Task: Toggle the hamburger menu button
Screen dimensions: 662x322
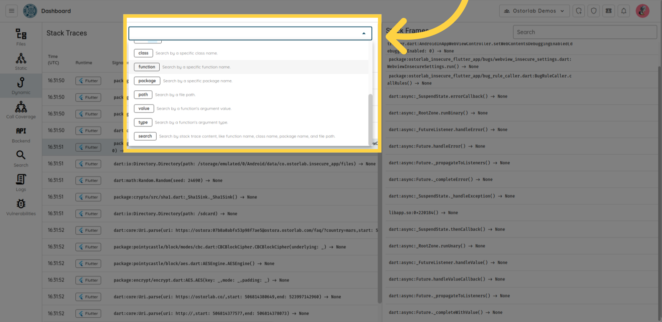Action: point(11,11)
